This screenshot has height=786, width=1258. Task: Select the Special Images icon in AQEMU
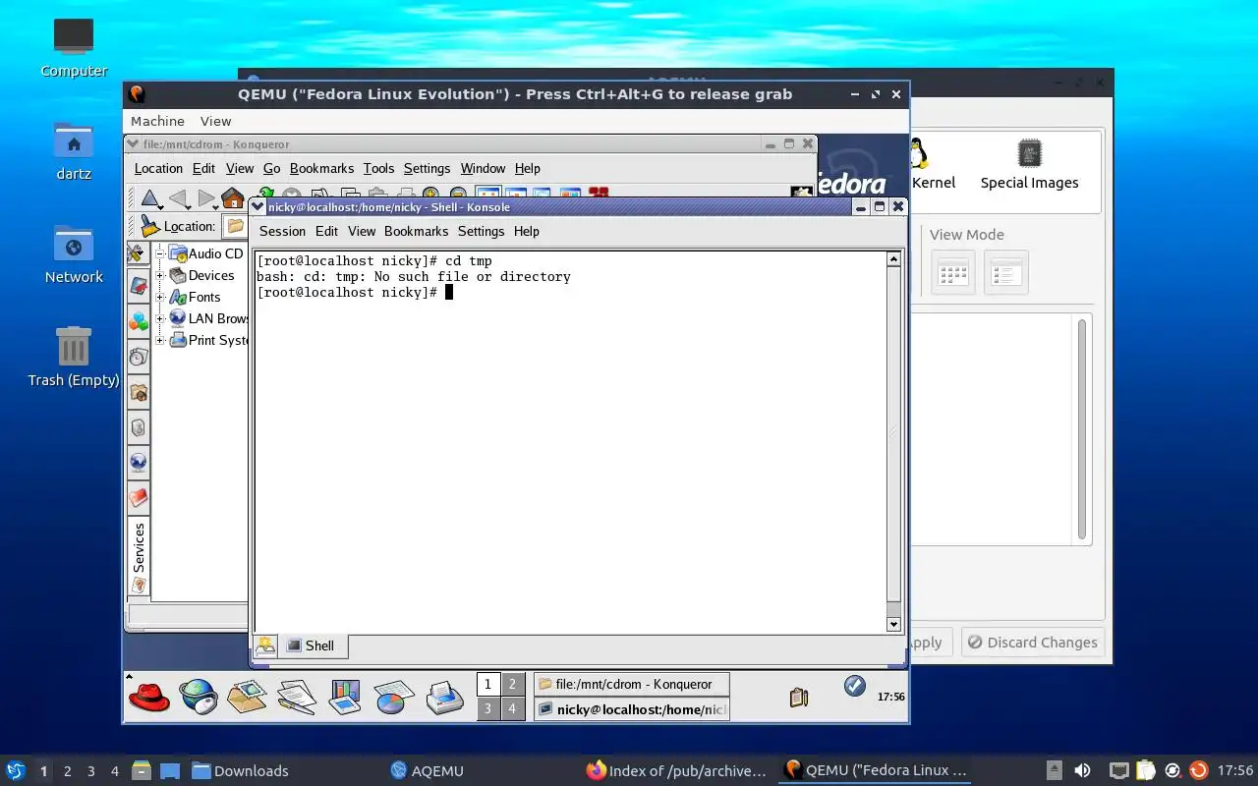click(x=1029, y=163)
